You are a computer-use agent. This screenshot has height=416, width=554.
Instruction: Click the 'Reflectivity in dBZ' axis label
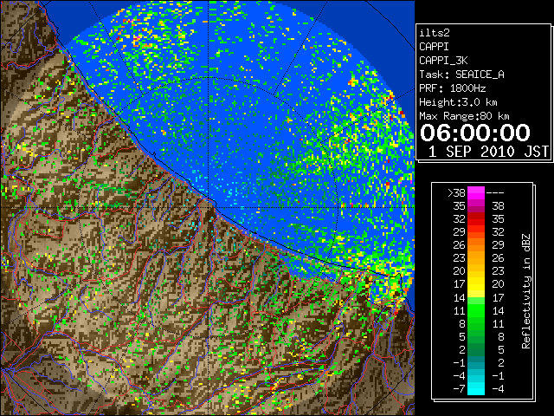click(525, 291)
